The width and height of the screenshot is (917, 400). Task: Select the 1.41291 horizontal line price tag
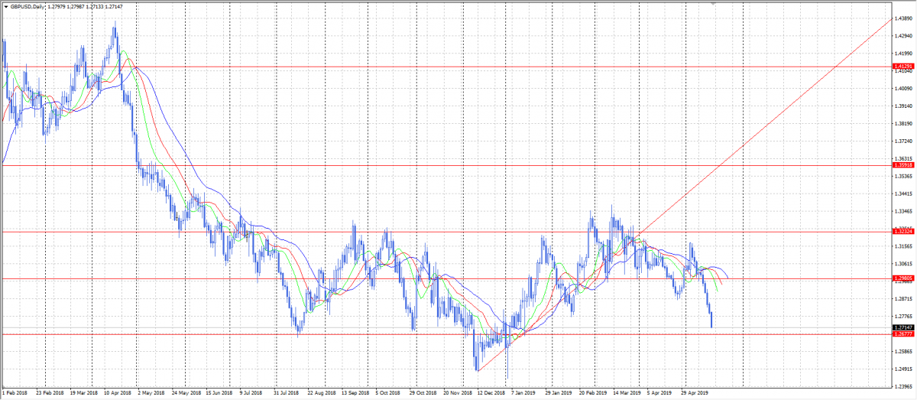(x=904, y=67)
